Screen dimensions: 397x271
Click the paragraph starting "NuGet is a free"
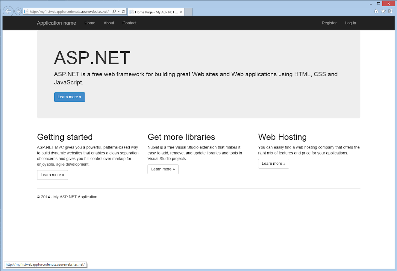[195, 153]
